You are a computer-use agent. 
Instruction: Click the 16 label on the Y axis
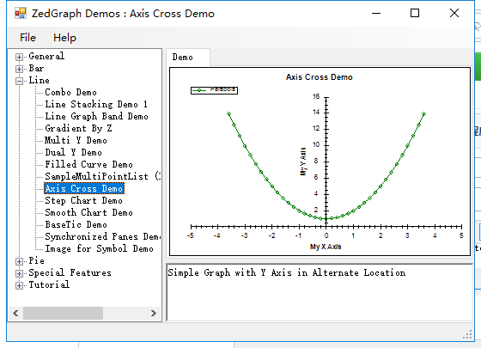316,96
